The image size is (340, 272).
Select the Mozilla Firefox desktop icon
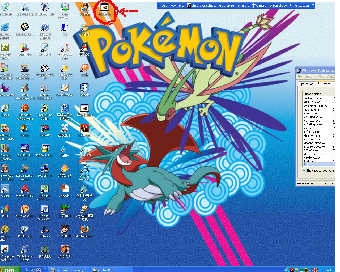click(84, 231)
